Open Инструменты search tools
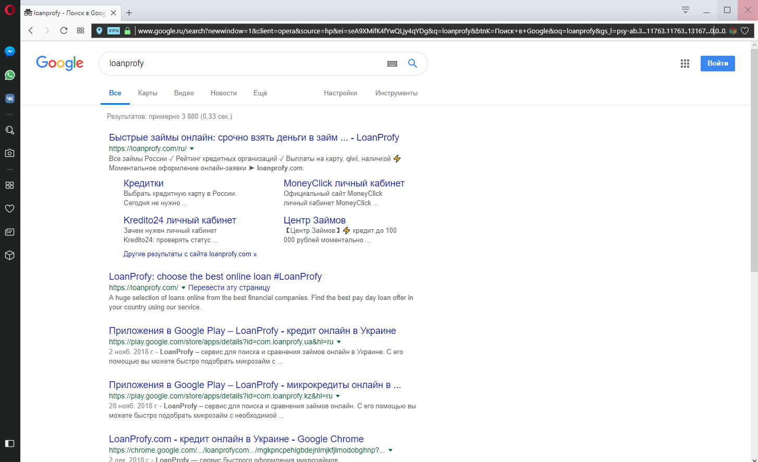Image resolution: width=758 pixels, height=462 pixels. pyautogui.click(x=396, y=93)
